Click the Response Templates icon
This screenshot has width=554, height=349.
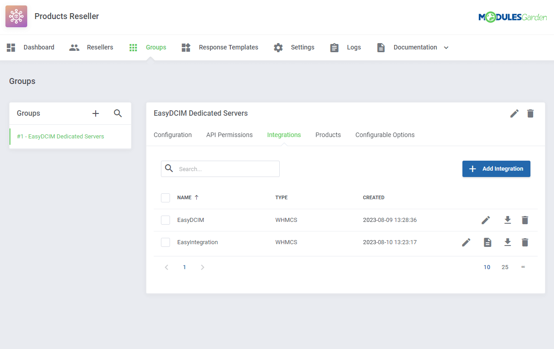click(186, 47)
